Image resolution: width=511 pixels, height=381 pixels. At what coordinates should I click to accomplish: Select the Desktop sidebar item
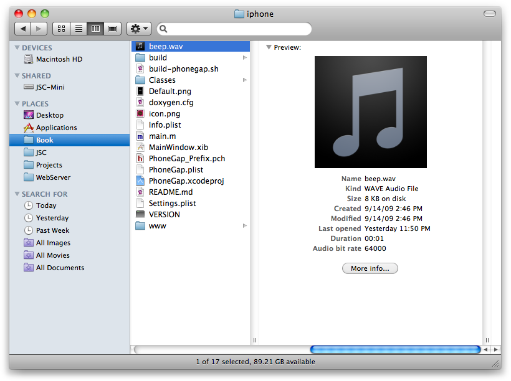[49, 115]
